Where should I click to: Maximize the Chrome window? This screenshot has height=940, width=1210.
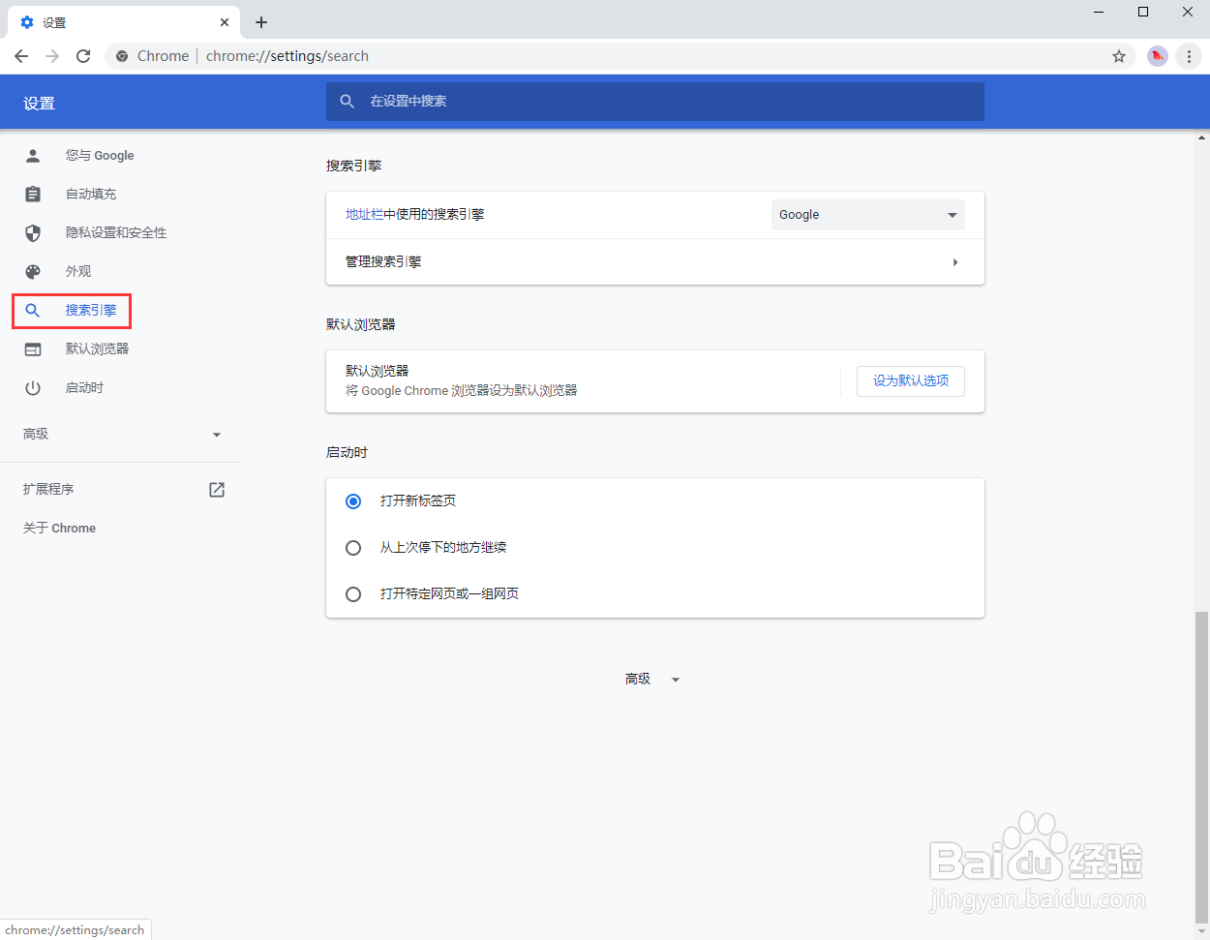1143,13
